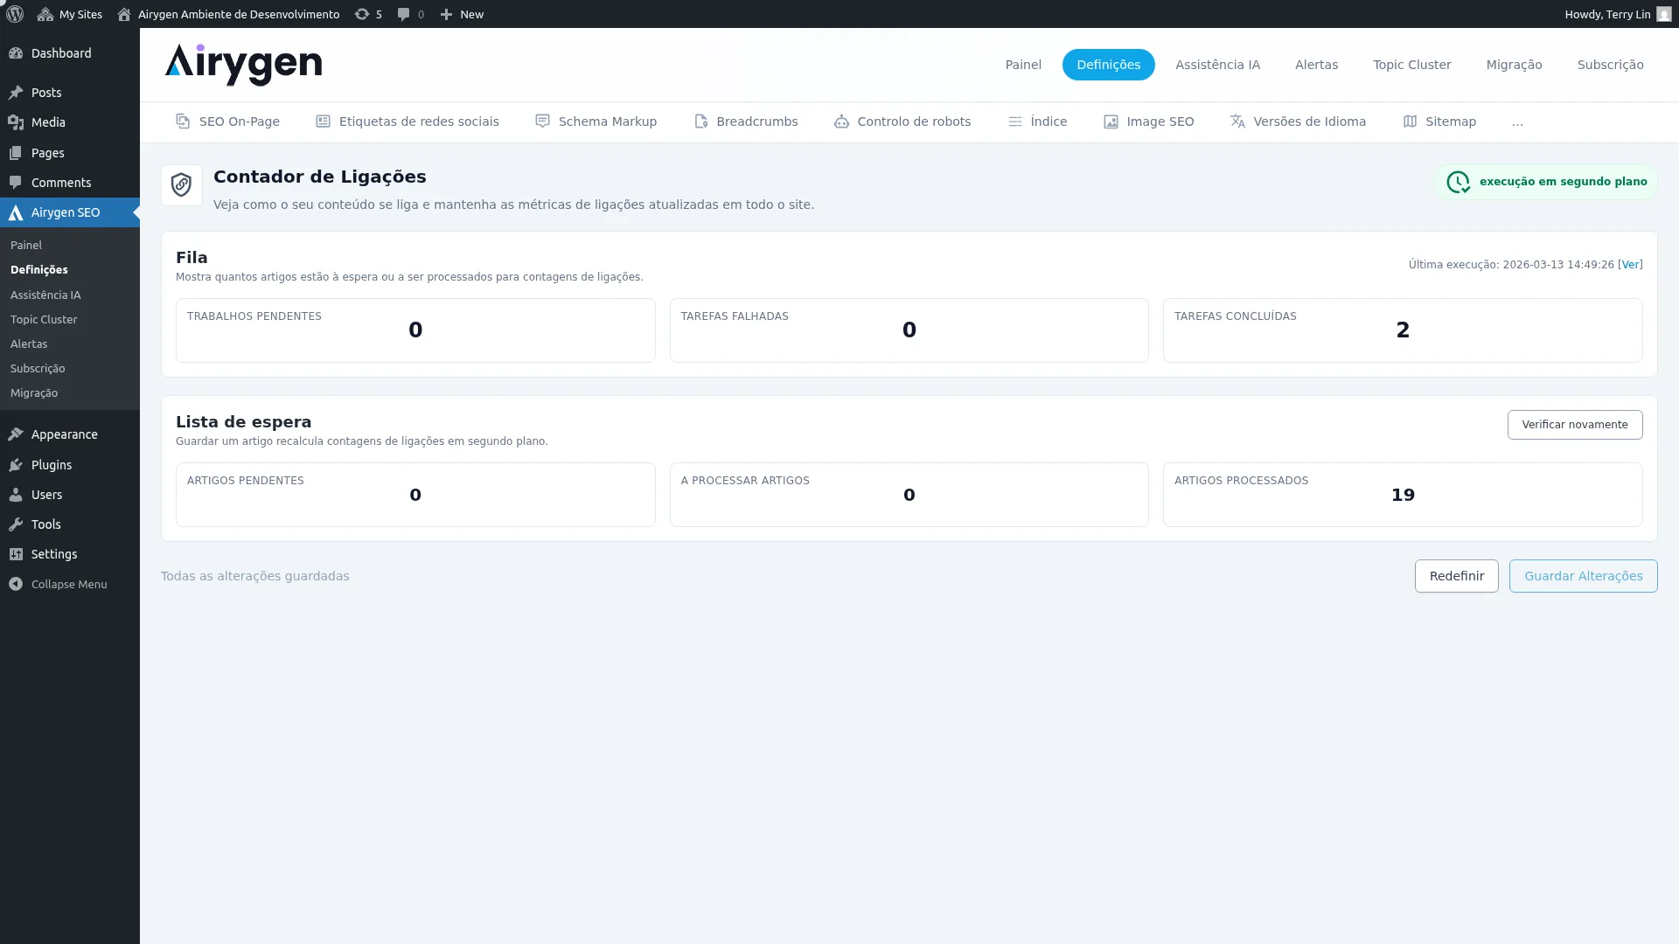
Task: Click the Airygen SEO sidebar logo icon
Action: (16, 212)
